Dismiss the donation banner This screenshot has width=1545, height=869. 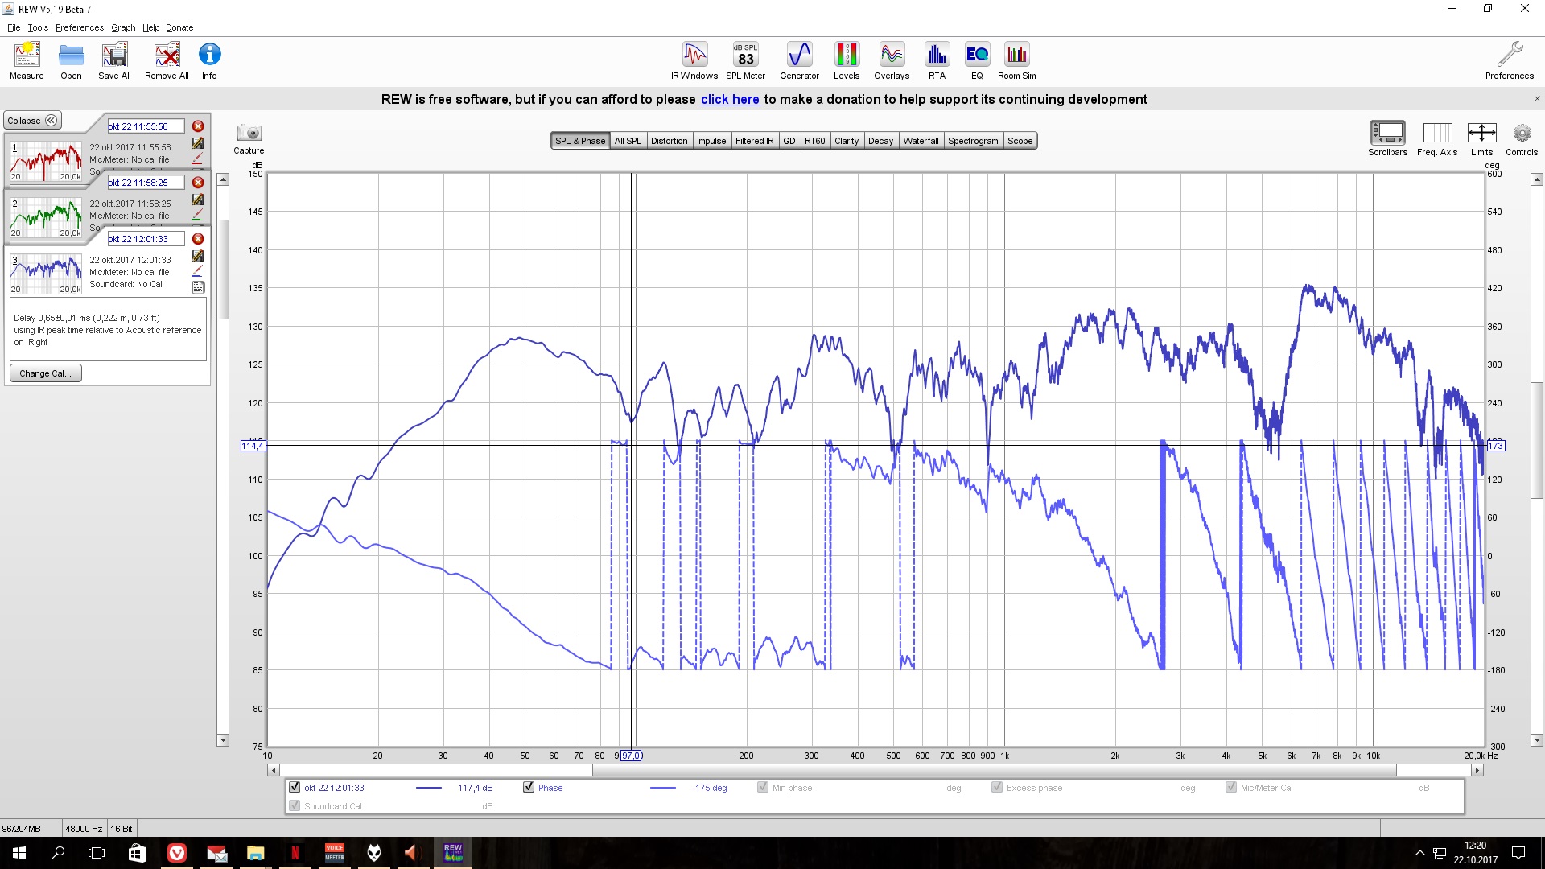tap(1537, 99)
